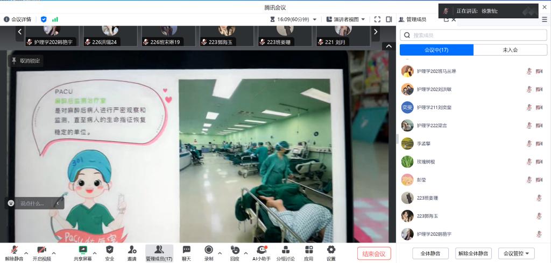The height and width of the screenshot is (263, 551).
Task: Start recording with the 录制 icon
Action: [x=209, y=253]
